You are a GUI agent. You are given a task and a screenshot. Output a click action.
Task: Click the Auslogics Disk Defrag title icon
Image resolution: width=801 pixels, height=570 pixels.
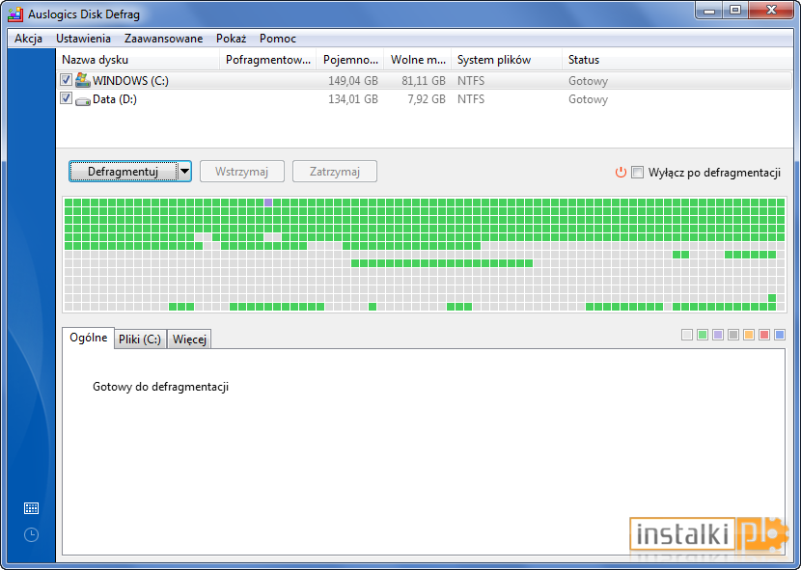[15, 14]
